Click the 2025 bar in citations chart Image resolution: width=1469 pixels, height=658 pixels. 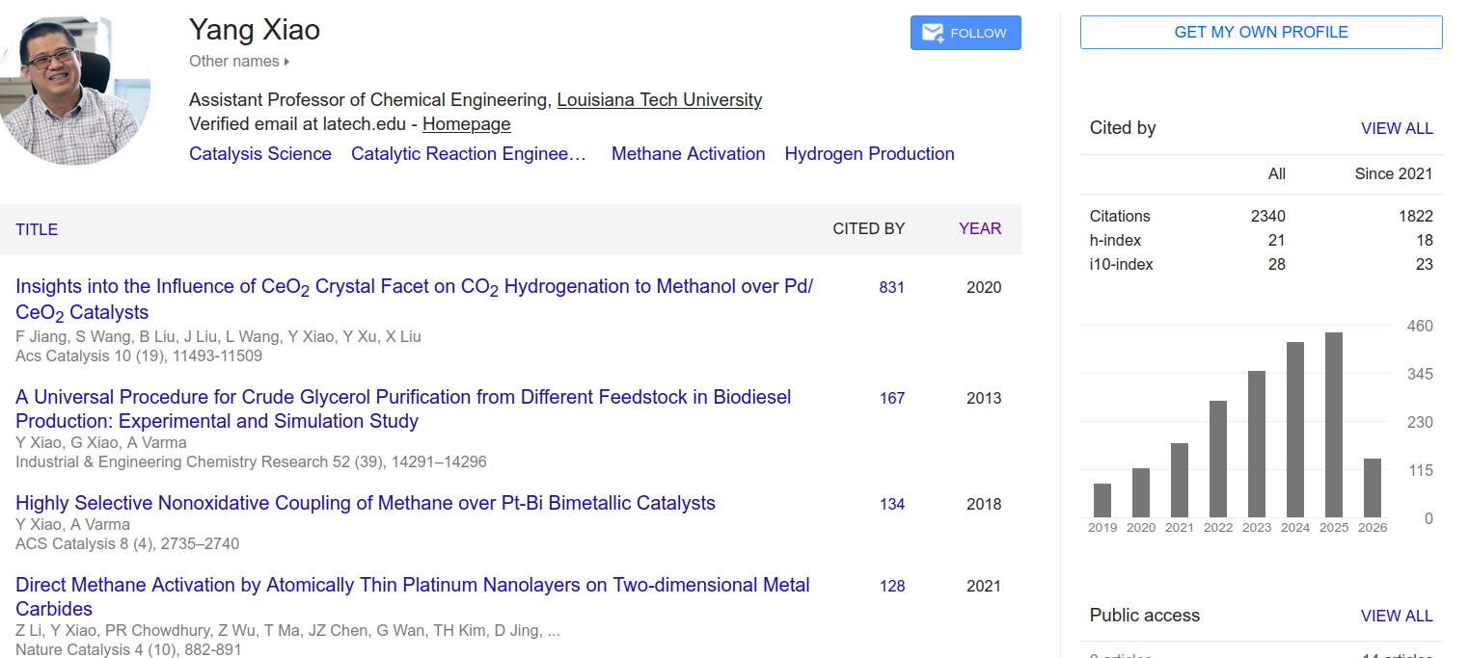[x=1333, y=425]
